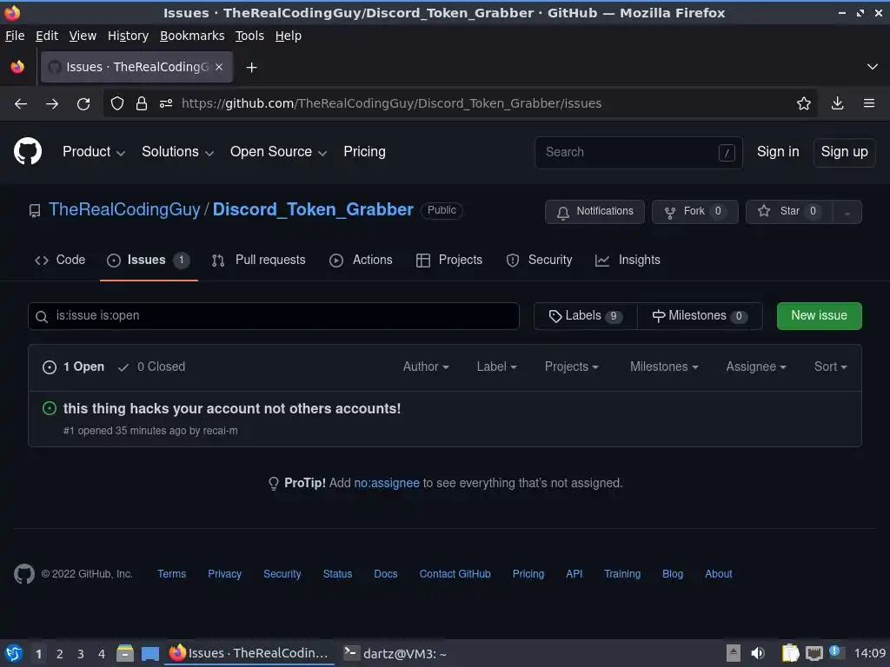
Task: Click the browser forward arrow
Action: 52,104
